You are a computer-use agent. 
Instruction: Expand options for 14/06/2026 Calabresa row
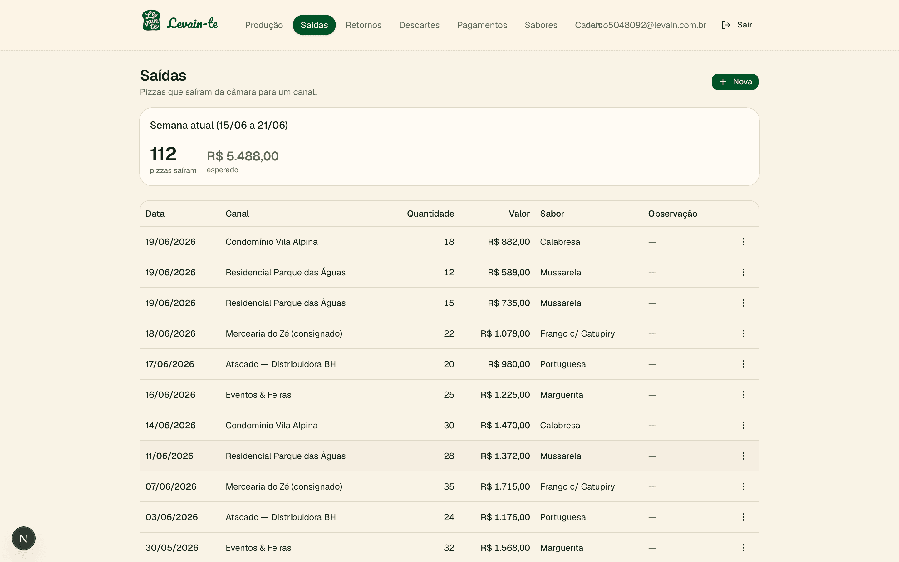(x=743, y=425)
